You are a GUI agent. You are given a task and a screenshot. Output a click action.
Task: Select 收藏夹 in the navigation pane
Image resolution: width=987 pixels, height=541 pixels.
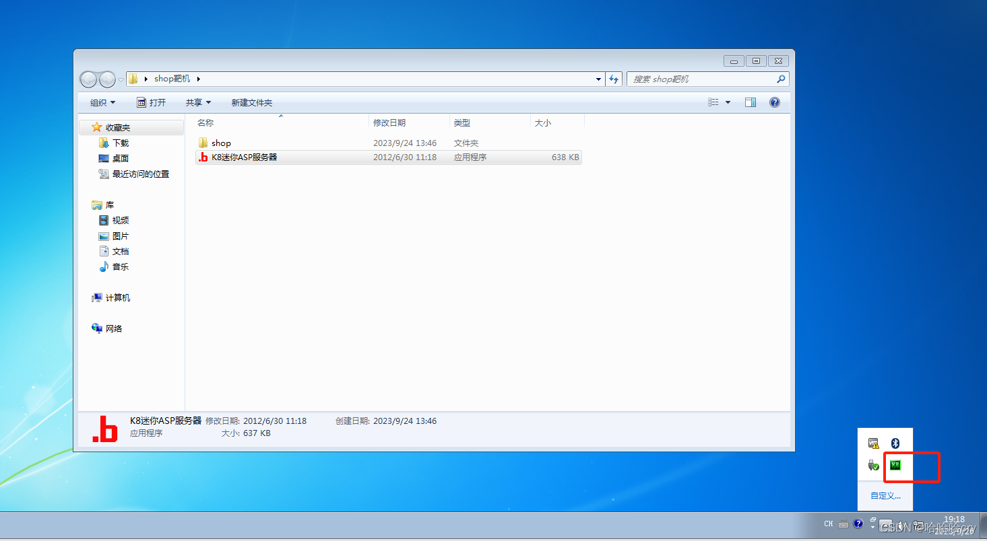tap(118, 127)
